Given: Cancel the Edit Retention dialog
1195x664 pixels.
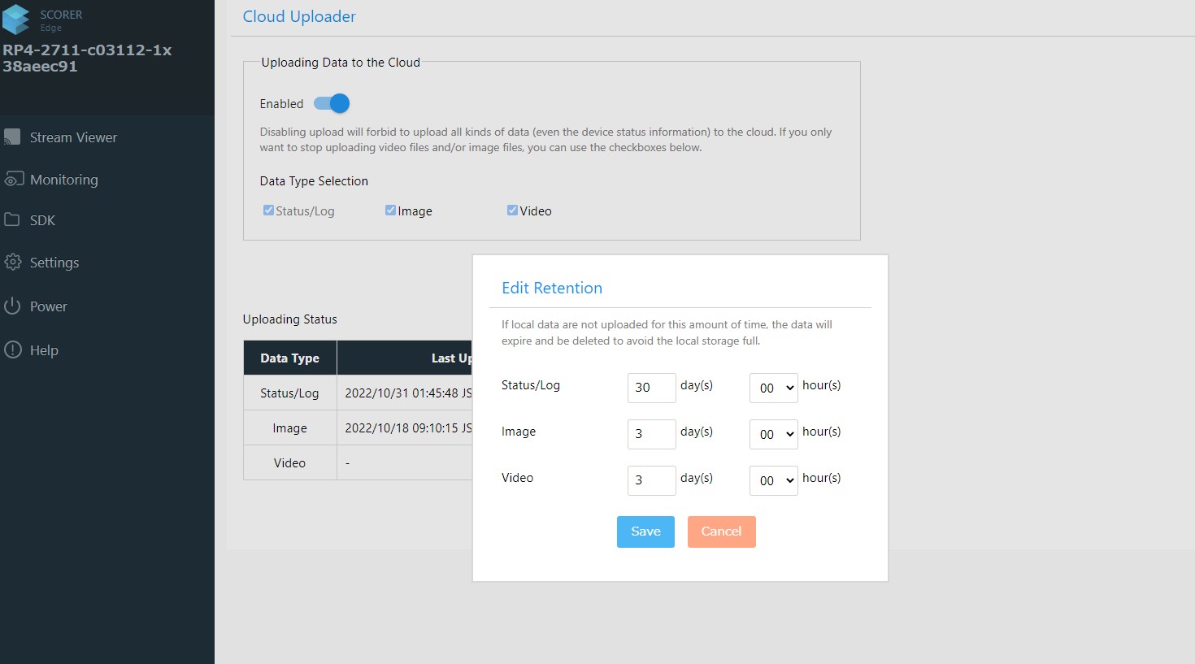Looking at the screenshot, I should point(721,532).
